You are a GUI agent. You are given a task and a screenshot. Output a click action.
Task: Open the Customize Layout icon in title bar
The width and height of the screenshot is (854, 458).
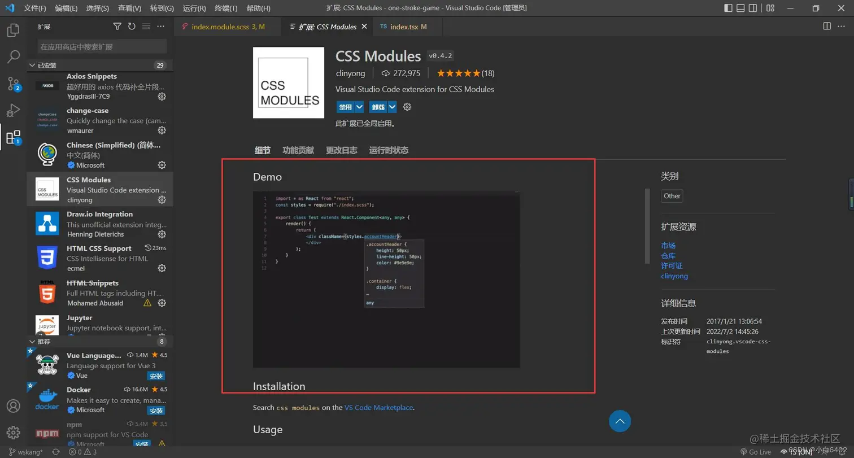click(771, 8)
